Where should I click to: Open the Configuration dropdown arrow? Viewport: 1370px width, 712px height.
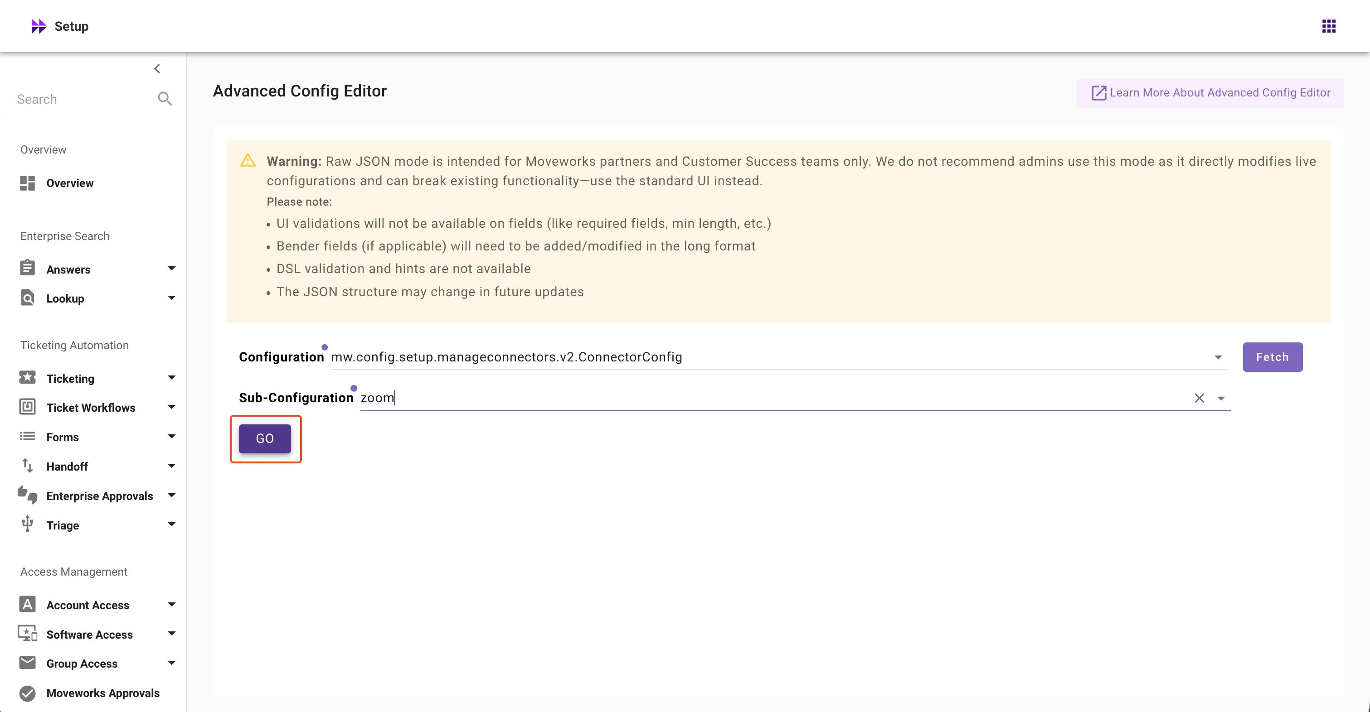[x=1218, y=358]
